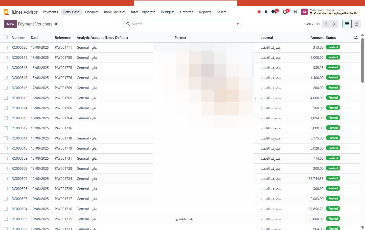Toggle the select-all header checkbox

pyautogui.click(x=6, y=37)
